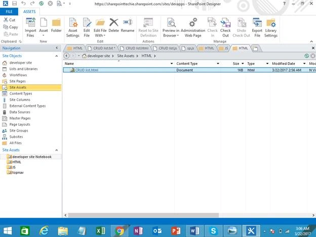Open the Name column filter dropdown
Image resolution: width=316 pixels, height=237 pixels.
(x=172, y=63)
